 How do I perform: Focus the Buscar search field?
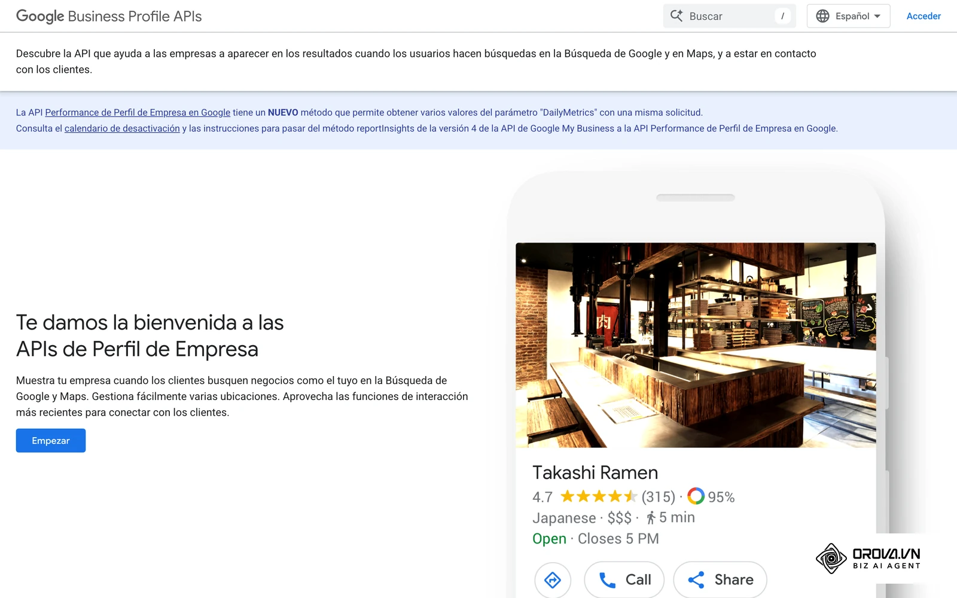(729, 16)
